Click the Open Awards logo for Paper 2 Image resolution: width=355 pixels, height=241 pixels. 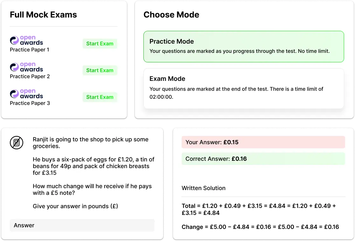click(x=26, y=67)
